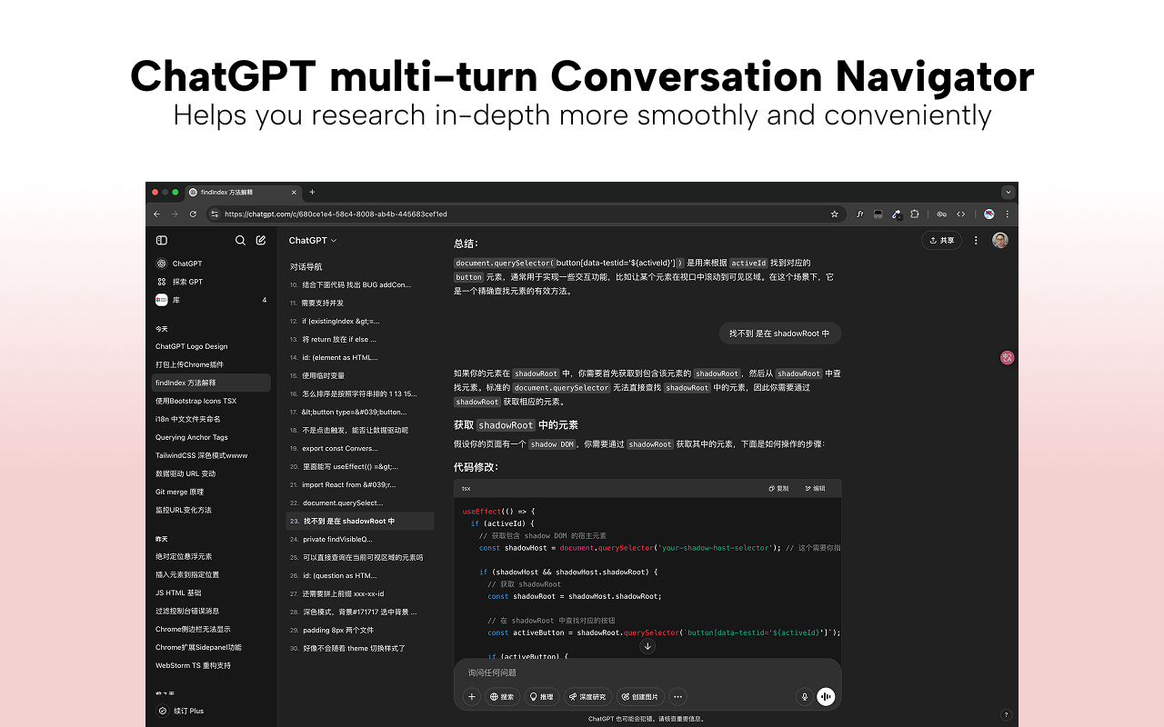The height and width of the screenshot is (727, 1164).
Task: Open the 监控URL变化方法 conversation
Action: coord(211,510)
